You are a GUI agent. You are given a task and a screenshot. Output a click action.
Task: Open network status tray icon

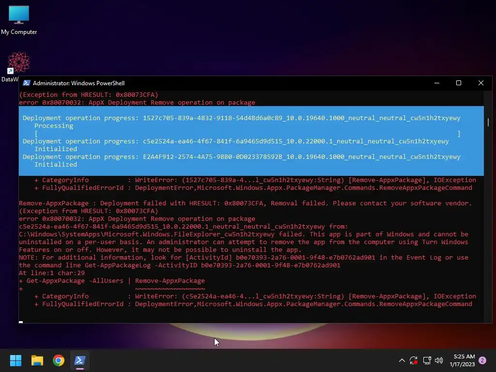(x=427, y=360)
